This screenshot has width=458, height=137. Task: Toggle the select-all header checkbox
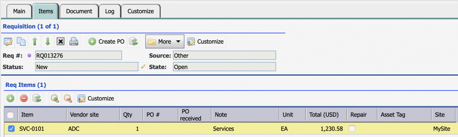pos(11,115)
